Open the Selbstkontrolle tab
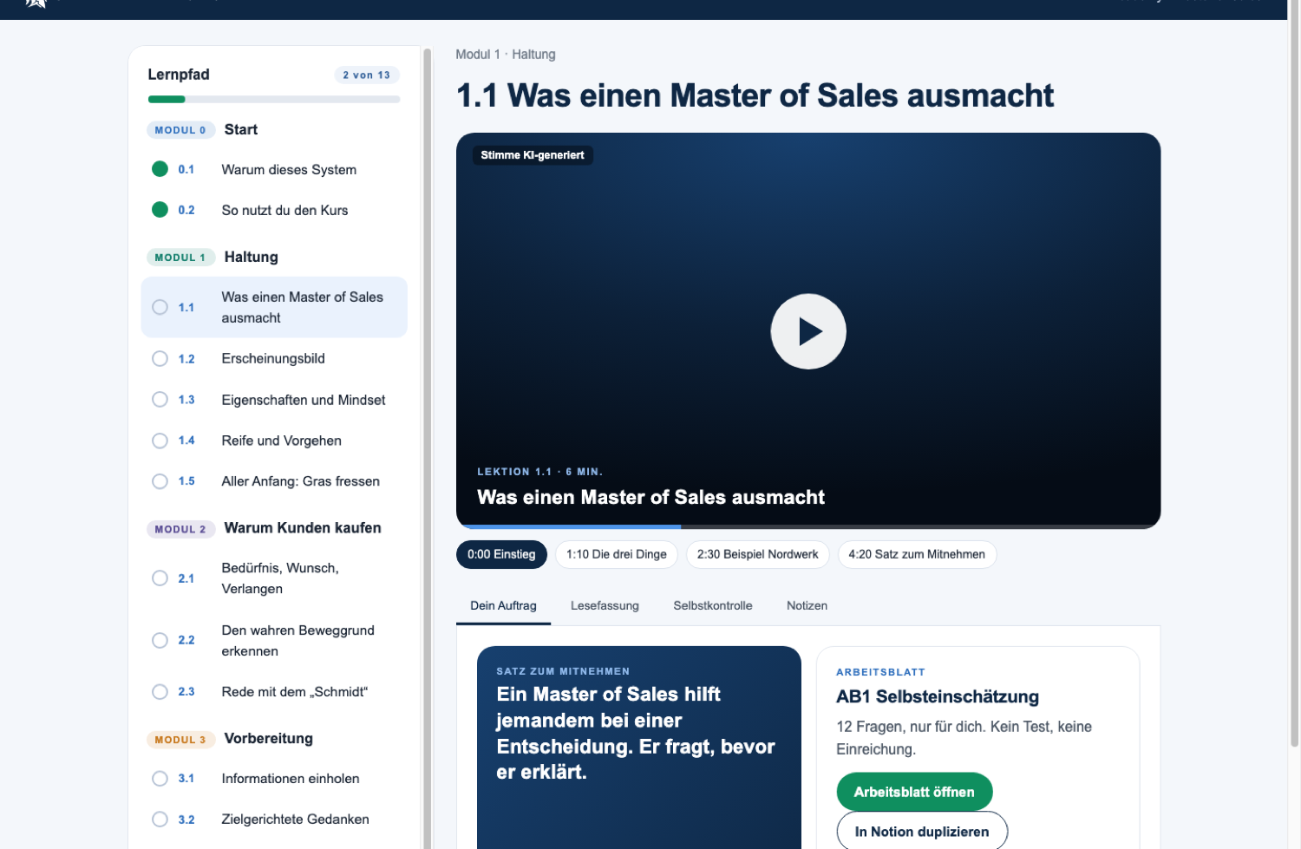Screen dimensions: 1301x849 (713, 605)
